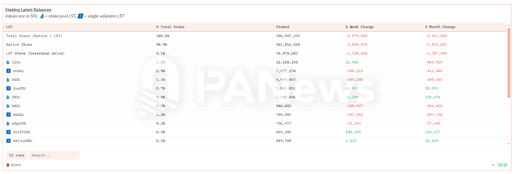Open the three-dot options menu
The height and width of the screenshot is (174, 516).
(x=493, y=165)
